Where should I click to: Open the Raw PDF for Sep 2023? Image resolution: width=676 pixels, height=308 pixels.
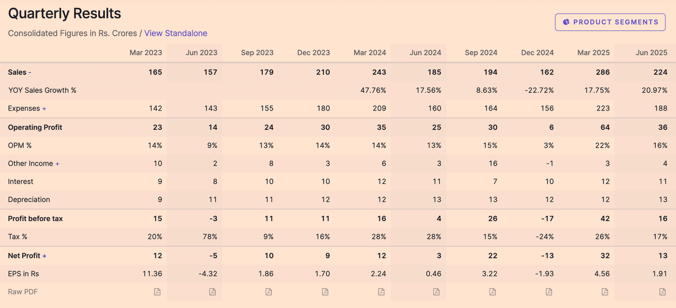(268, 292)
